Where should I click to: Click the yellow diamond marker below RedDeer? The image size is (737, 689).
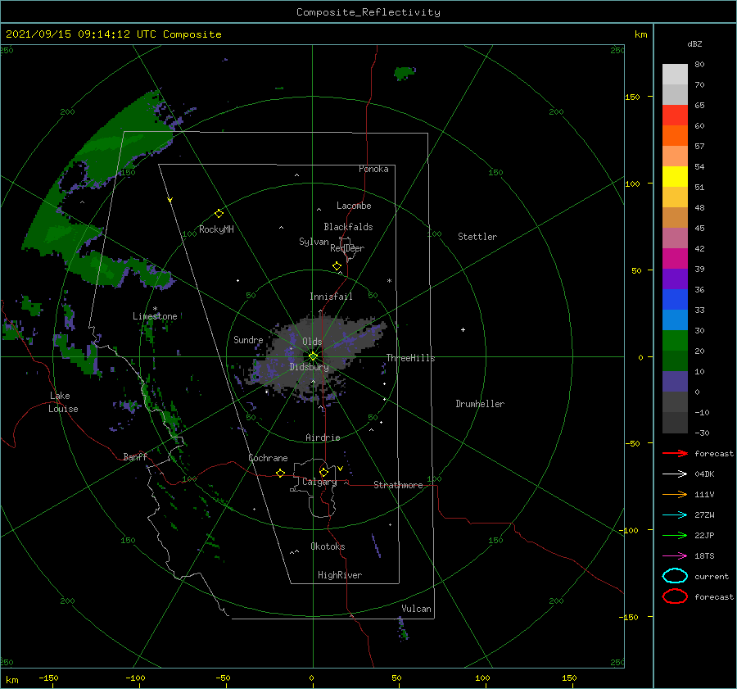337,266
